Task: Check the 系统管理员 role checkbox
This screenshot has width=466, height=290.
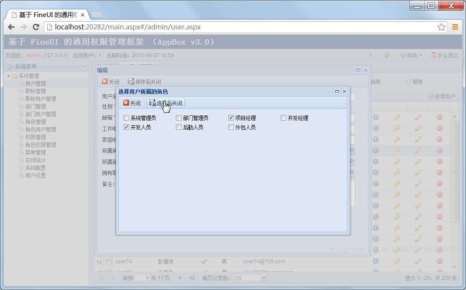Action: 127,118
